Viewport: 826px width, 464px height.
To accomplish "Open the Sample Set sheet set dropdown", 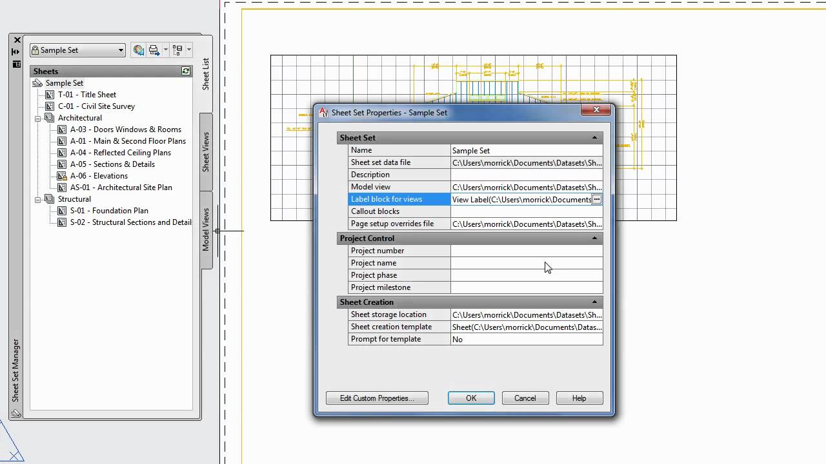I will [x=77, y=50].
